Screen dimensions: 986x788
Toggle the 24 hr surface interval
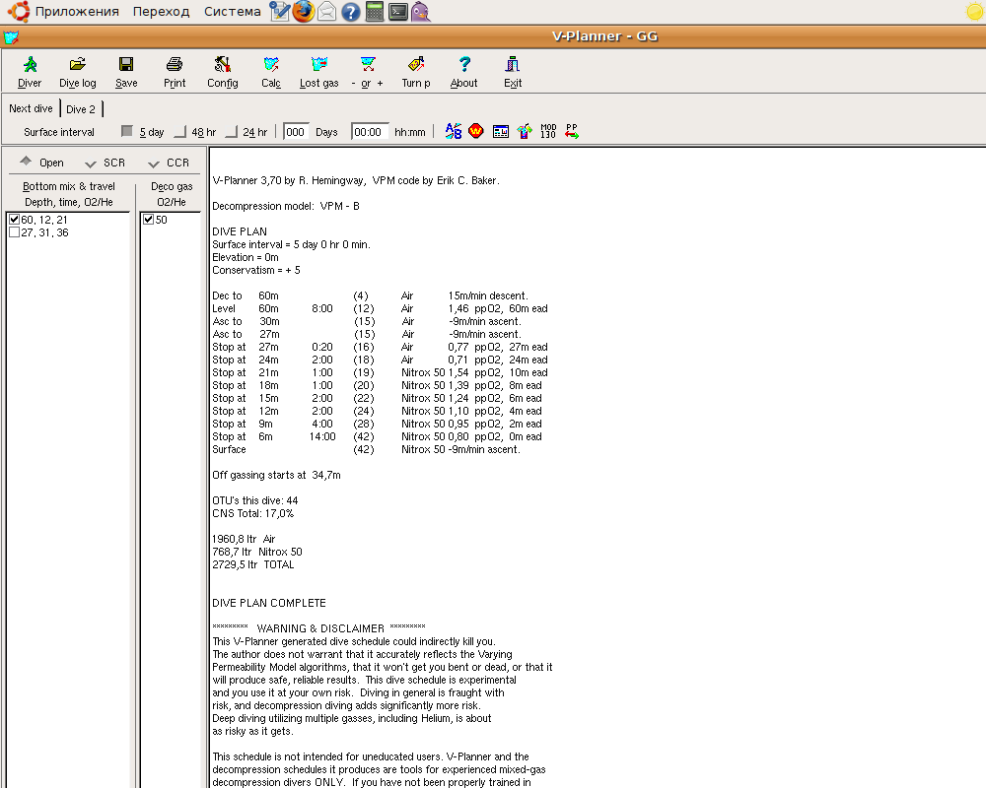(246, 132)
